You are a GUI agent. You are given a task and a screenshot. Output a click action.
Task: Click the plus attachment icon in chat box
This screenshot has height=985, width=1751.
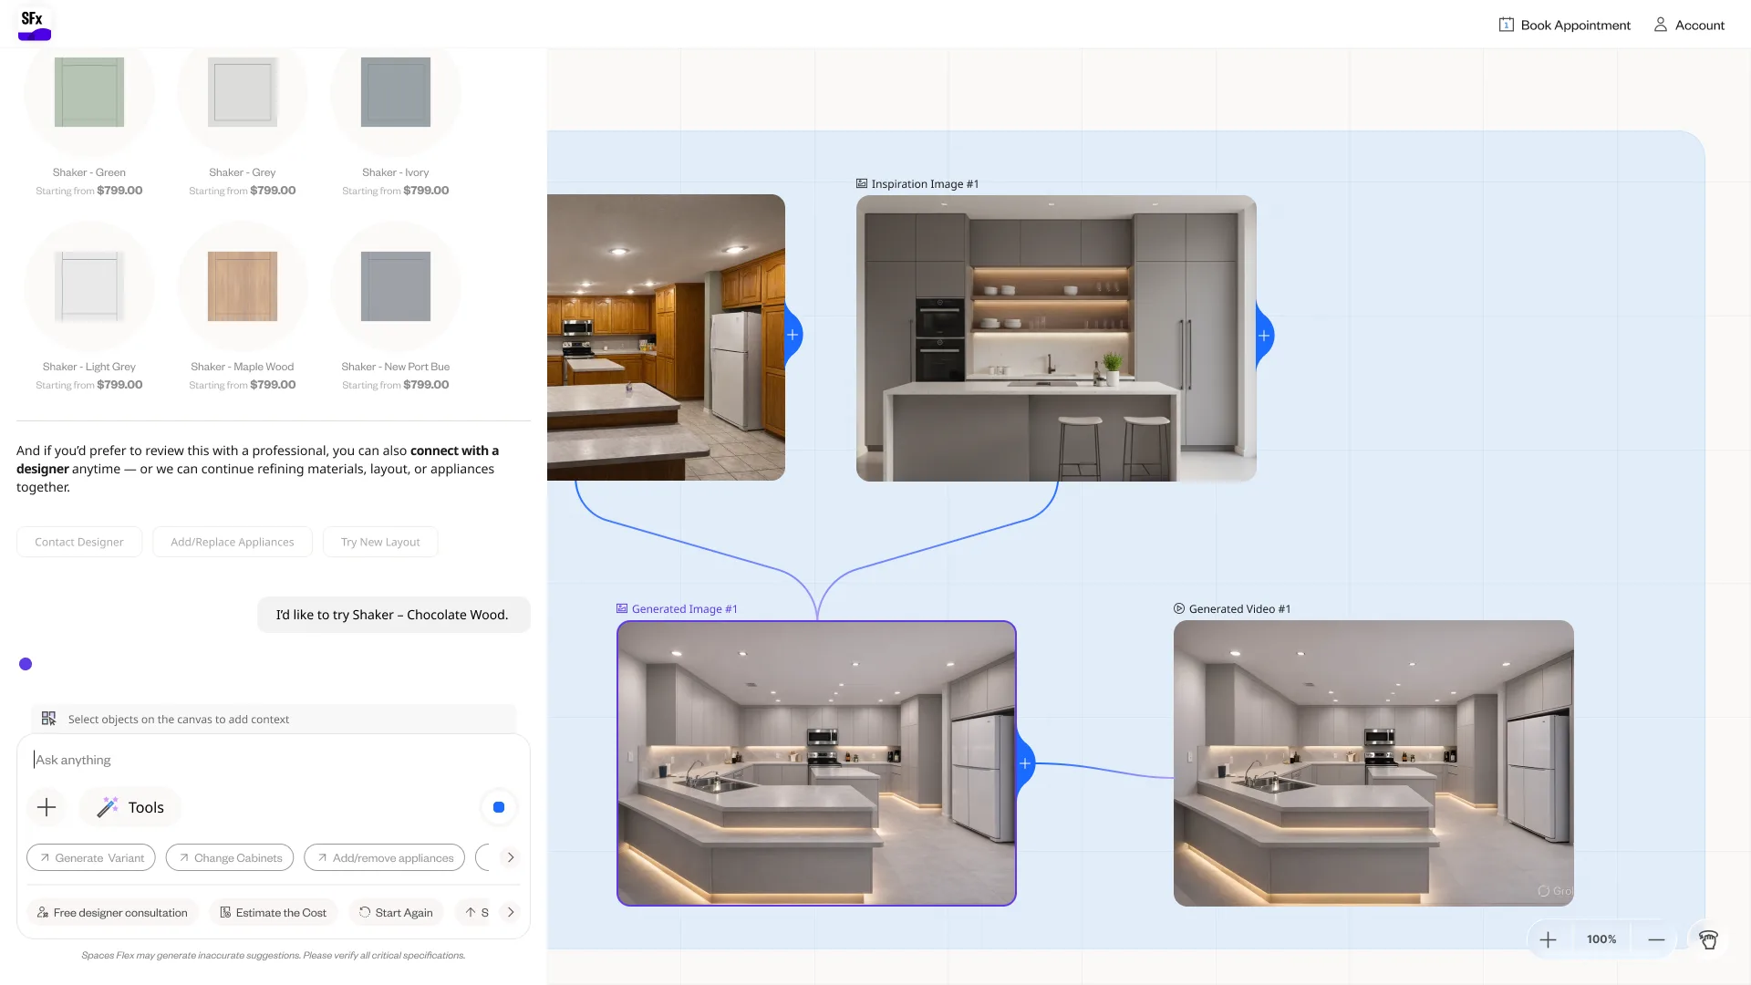click(47, 807)
